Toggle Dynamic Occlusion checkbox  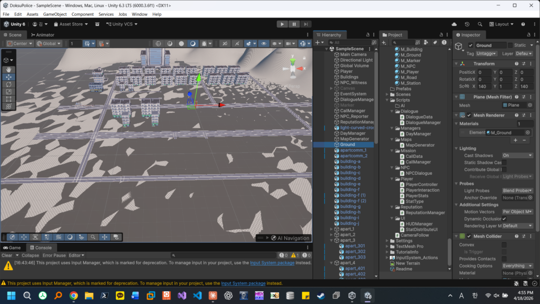(x=504, y=219)
